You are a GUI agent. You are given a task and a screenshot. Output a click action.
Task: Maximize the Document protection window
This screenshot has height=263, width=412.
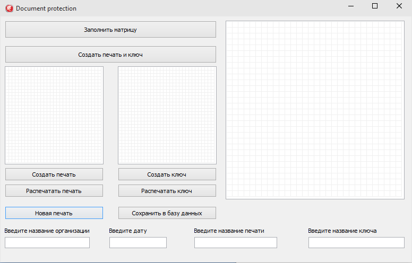tap(375, 6)
